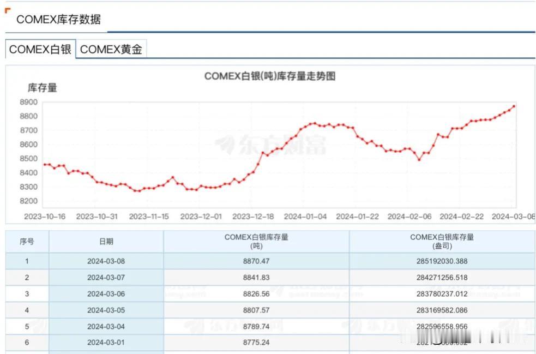
Task: Click tonnage value 8841.83
Action: coord(256,278)
